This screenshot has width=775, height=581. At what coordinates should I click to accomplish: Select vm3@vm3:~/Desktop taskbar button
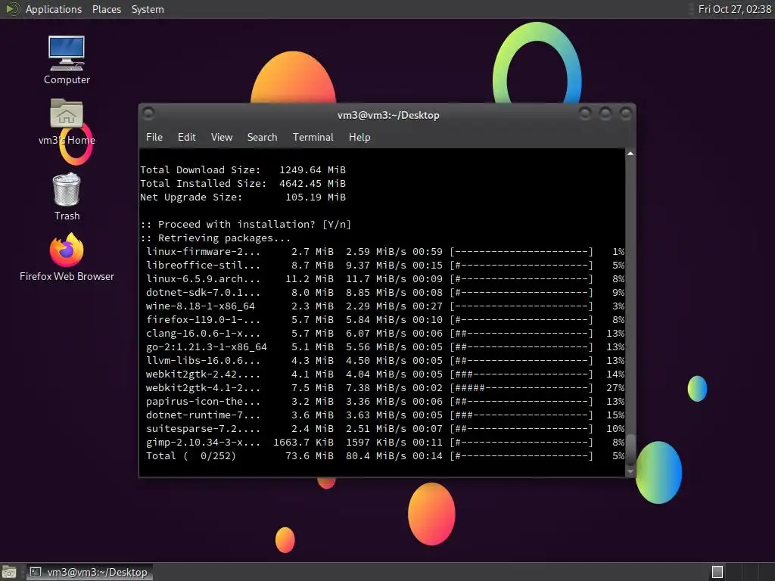(x=89, y=572)
